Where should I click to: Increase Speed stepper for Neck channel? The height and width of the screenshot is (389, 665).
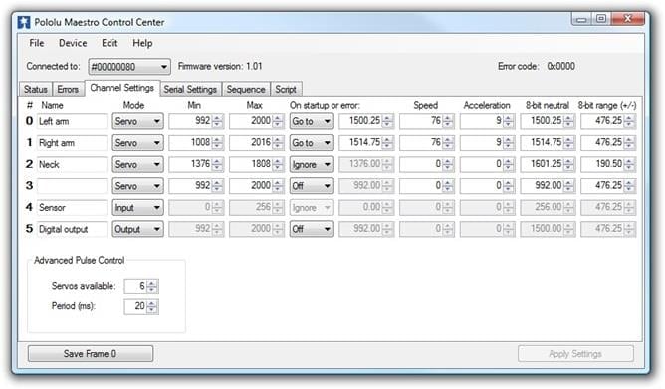coord(448,161)
